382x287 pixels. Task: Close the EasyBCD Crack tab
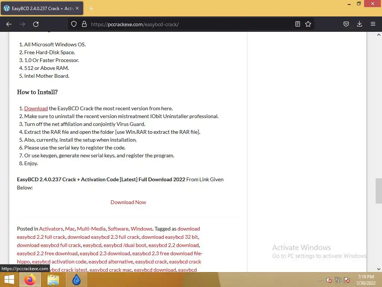tap(77, 8)
